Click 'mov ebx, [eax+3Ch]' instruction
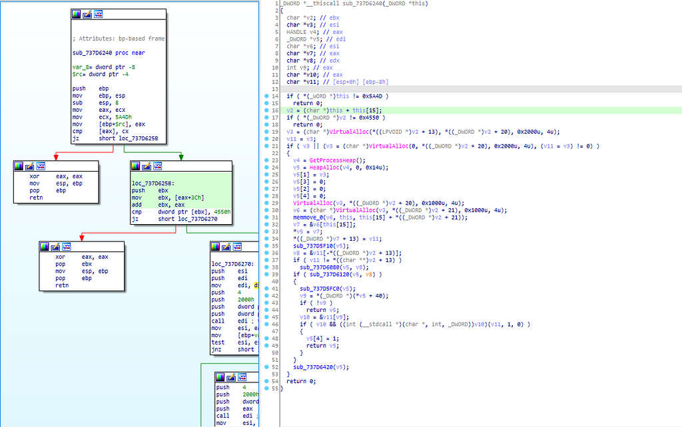This screenshot has width=682, height=427. (x=168, y=198)
